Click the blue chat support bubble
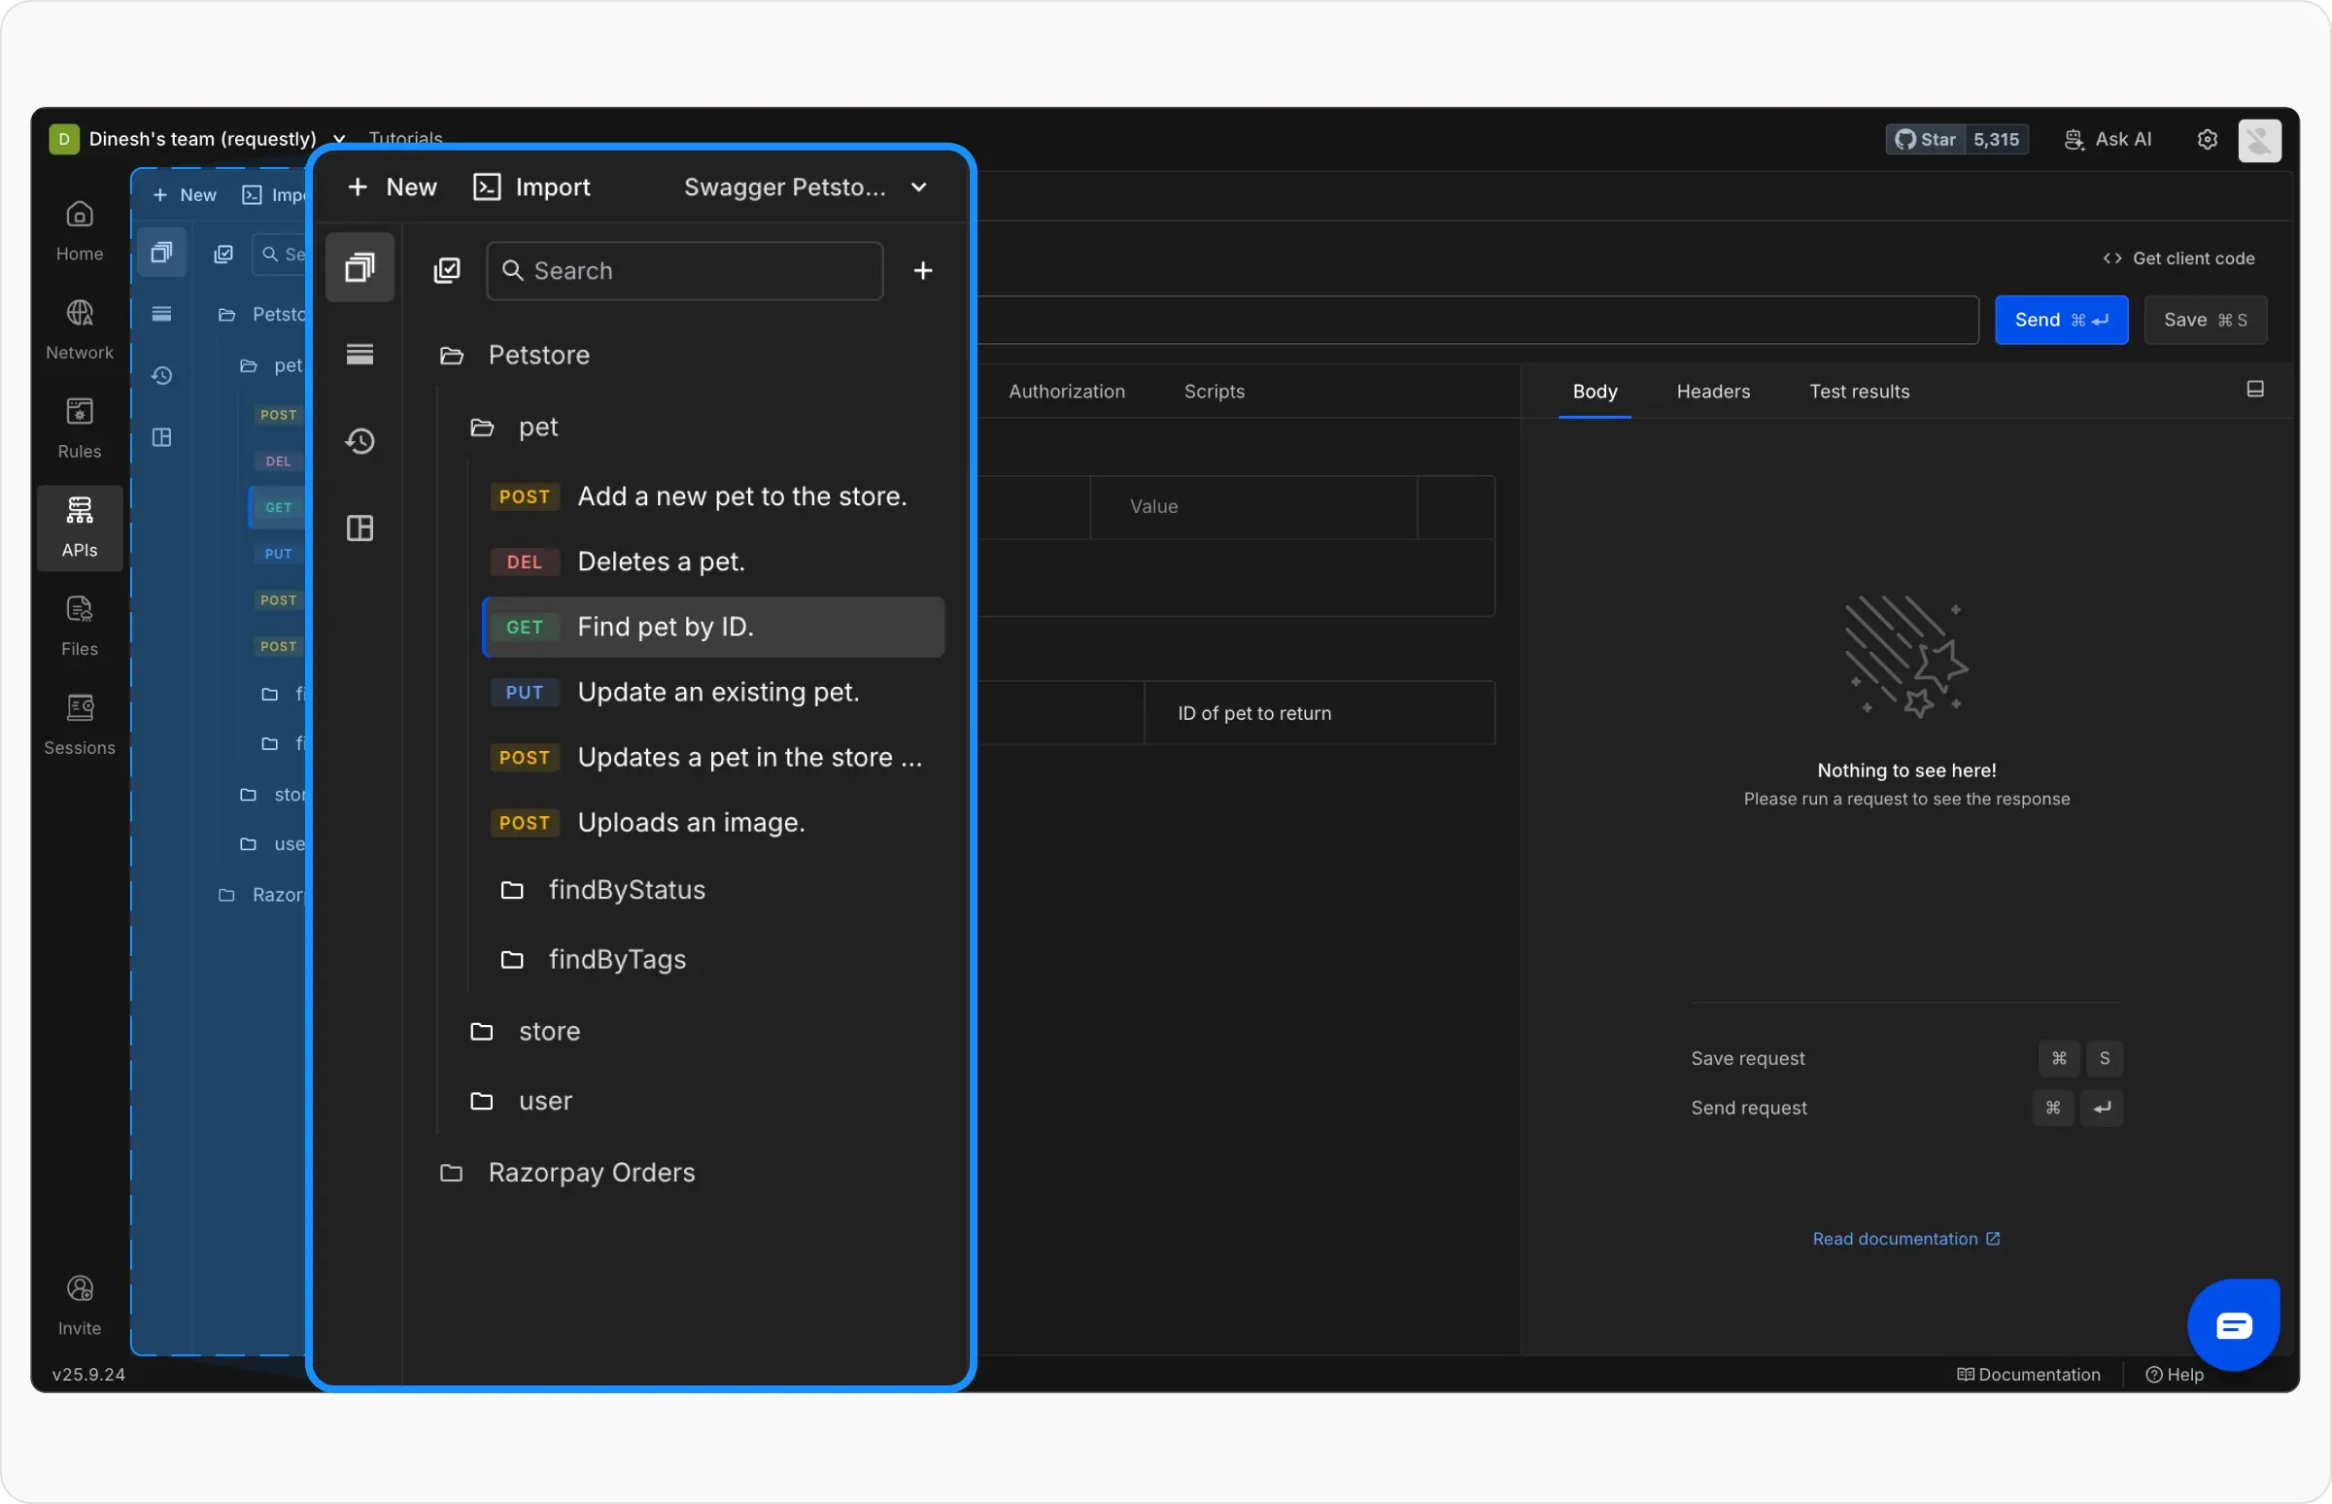The image size is (2332, 1504). tap(2232, 1324)
